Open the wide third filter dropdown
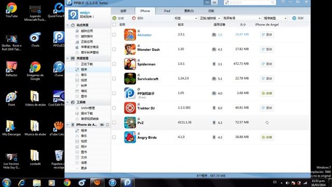The image size is (332, 187). (242, 18)
